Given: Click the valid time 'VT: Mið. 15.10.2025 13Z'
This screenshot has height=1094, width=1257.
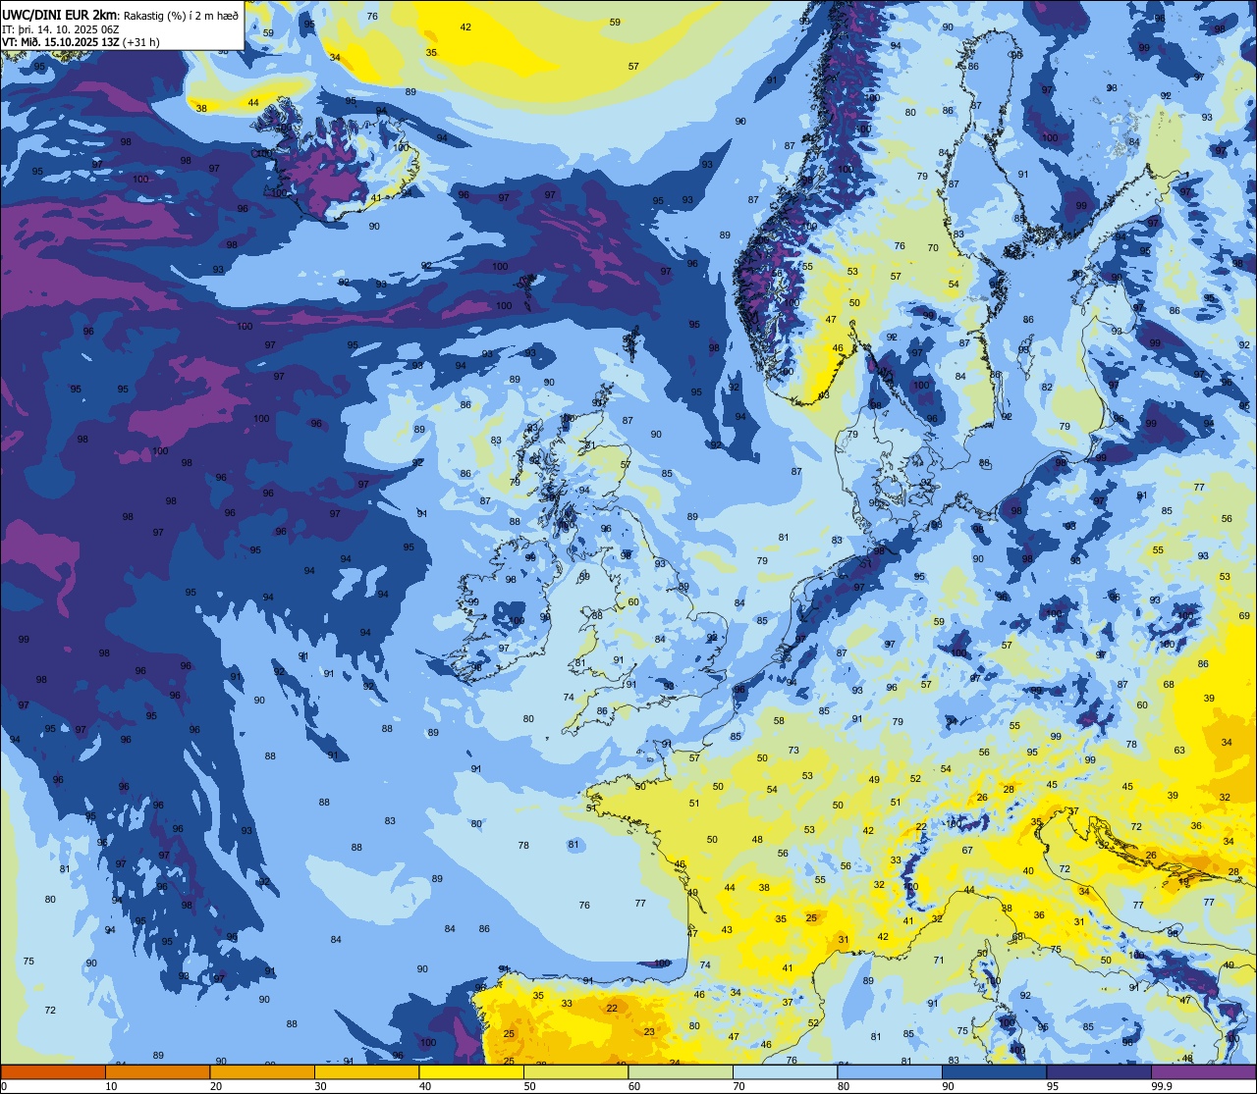Looking at the screenshot, I should point(62,42).
